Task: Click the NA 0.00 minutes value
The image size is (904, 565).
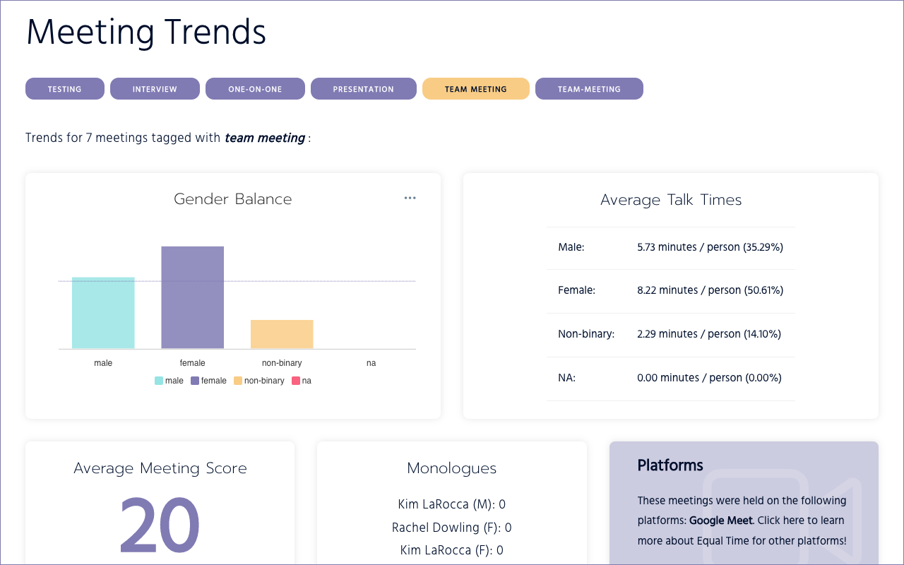Action: pyautogui.click(x=709, y=378)
